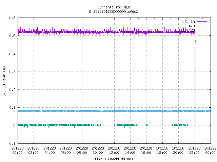This screenshot has height=162, width=217.
Task: Click the 201228 18:00 time tick label
Action: click(x=162, y=151)
